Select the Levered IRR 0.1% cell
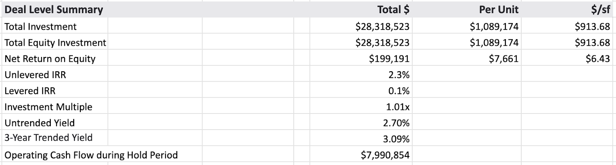 click(353, 91)
